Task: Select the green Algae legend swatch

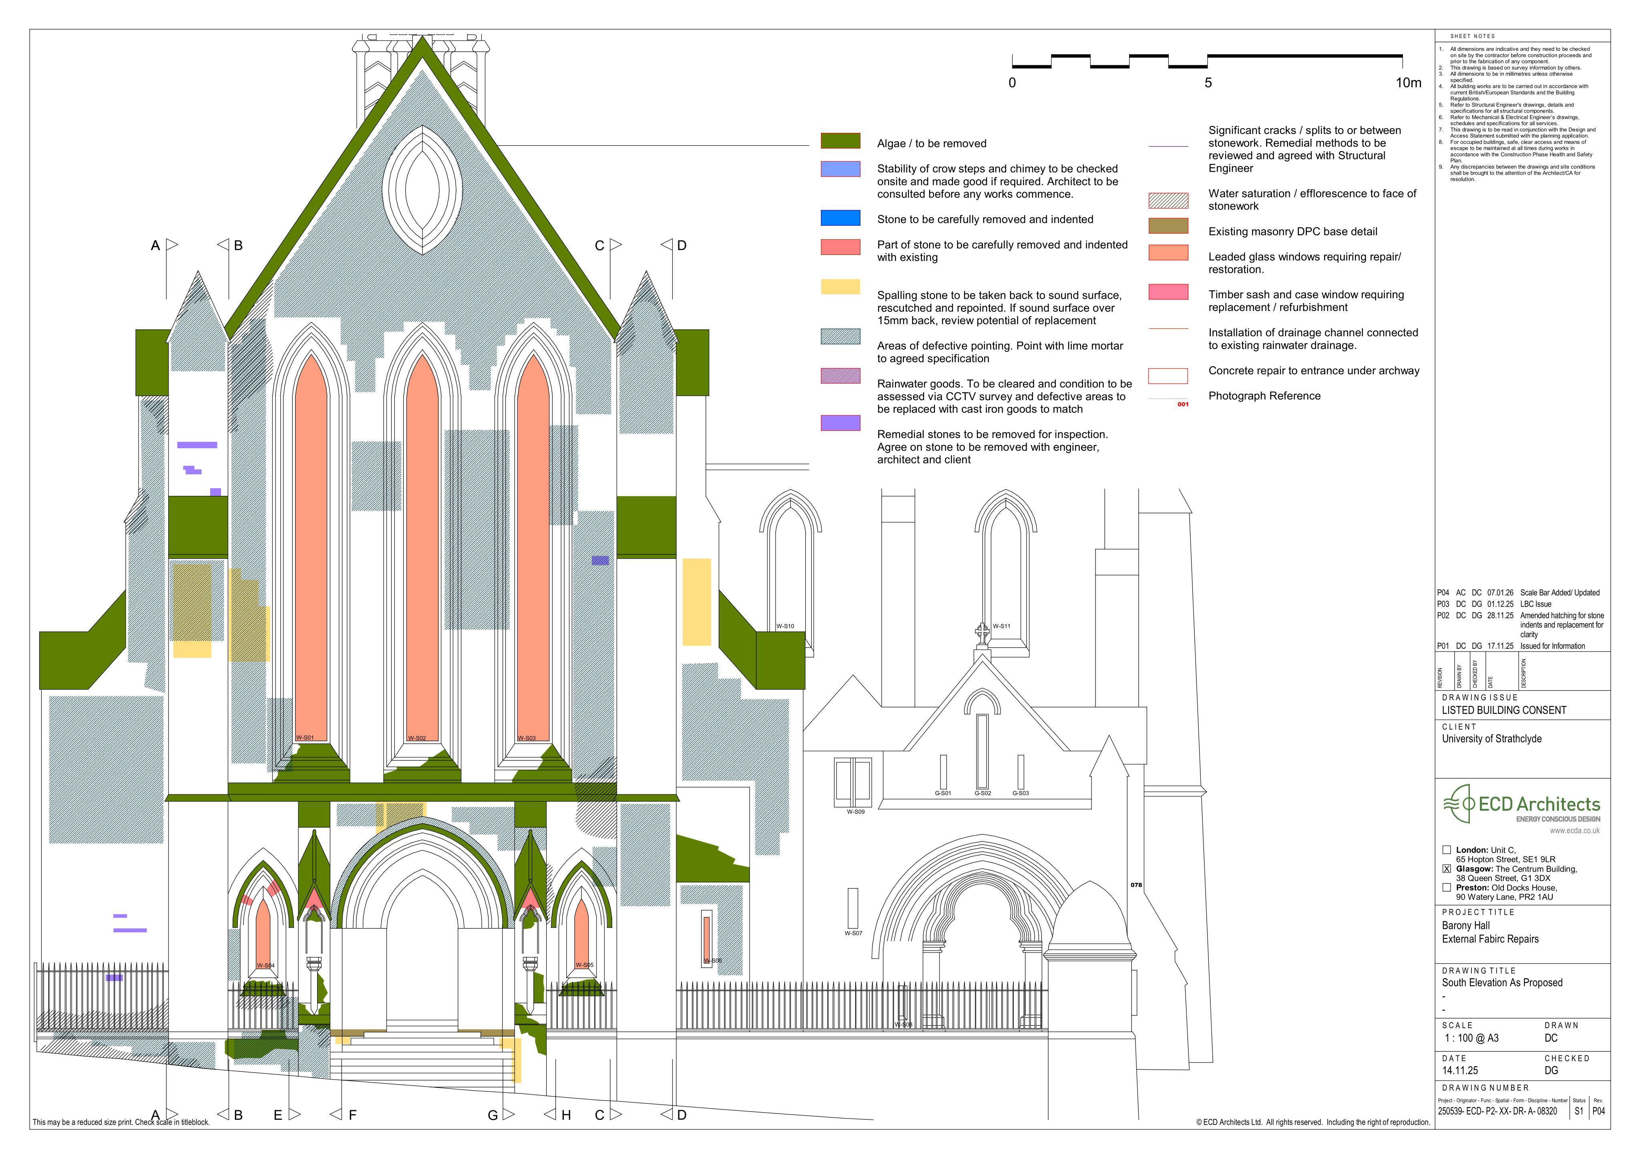Action: (840, 141)
